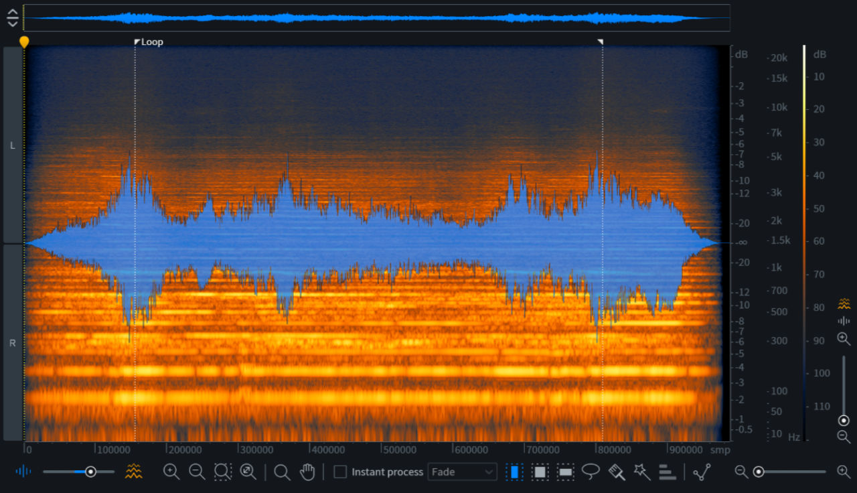This screenshot has width=857, height=493.
Task: Click the '300' frequency ruler label
Action: 779,341
